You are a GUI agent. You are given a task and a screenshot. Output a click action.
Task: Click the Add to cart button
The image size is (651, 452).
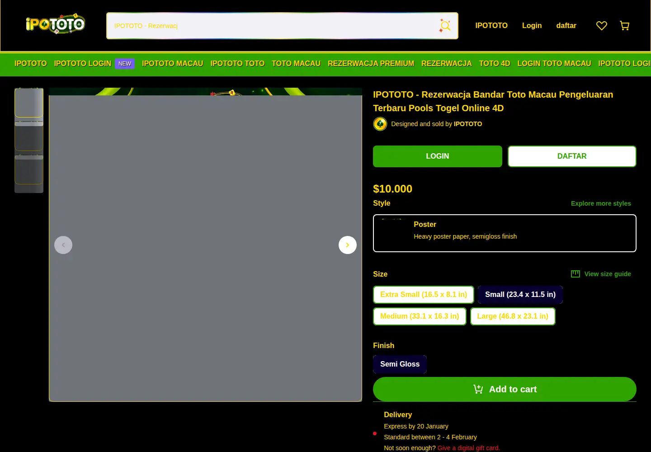click(505, 389)
